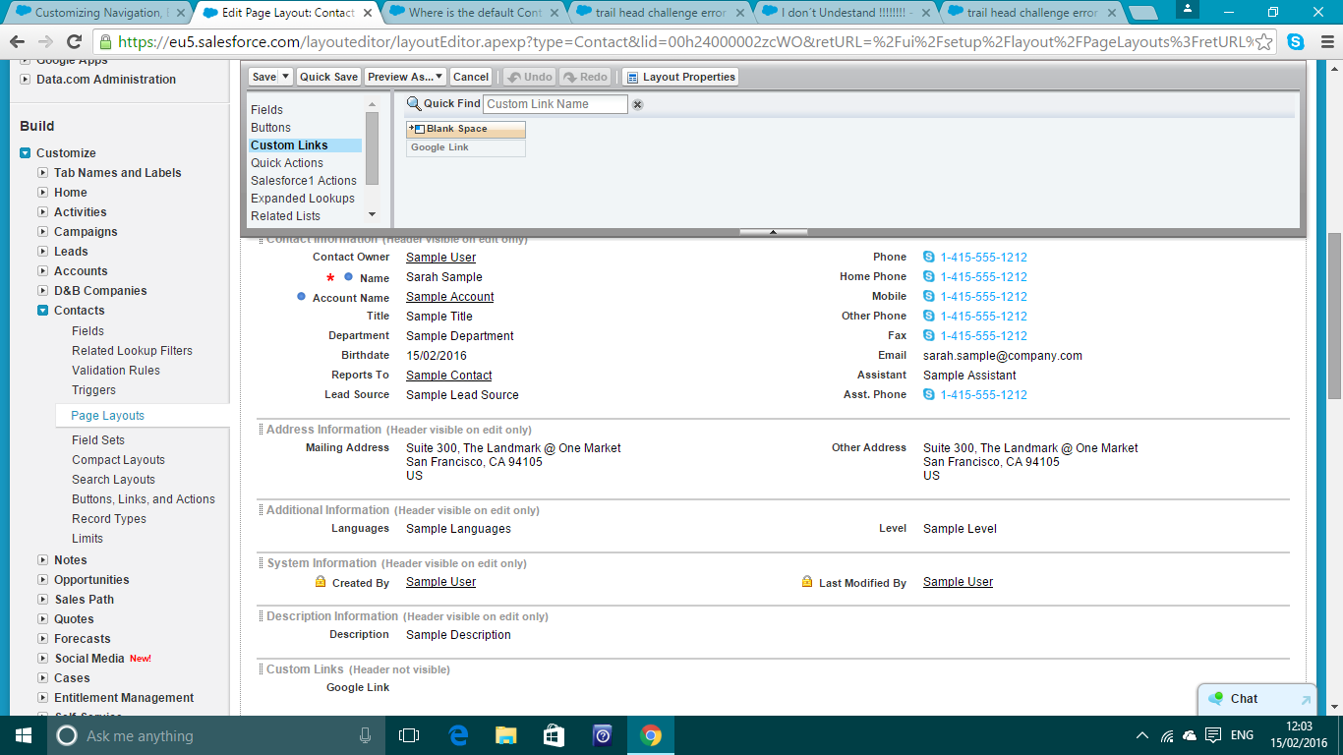
Task: Click the browser address bar
Action: [x=686, y=42]
